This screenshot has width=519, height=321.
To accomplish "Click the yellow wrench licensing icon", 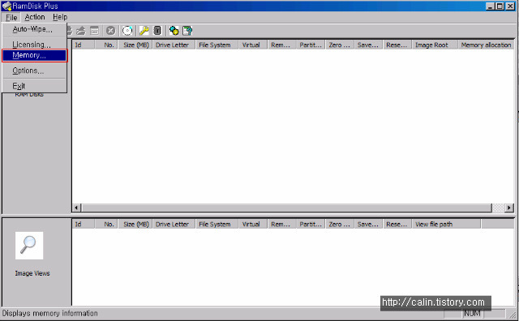I will click(x=144, y=31).
